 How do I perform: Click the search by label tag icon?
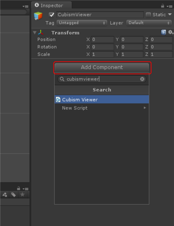click(14, 195)
